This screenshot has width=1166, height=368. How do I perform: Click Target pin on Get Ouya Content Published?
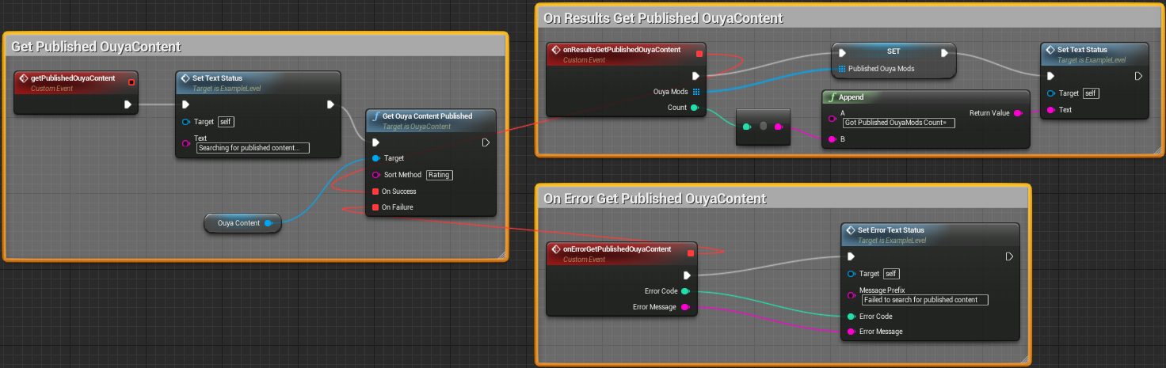coord(376,158)
